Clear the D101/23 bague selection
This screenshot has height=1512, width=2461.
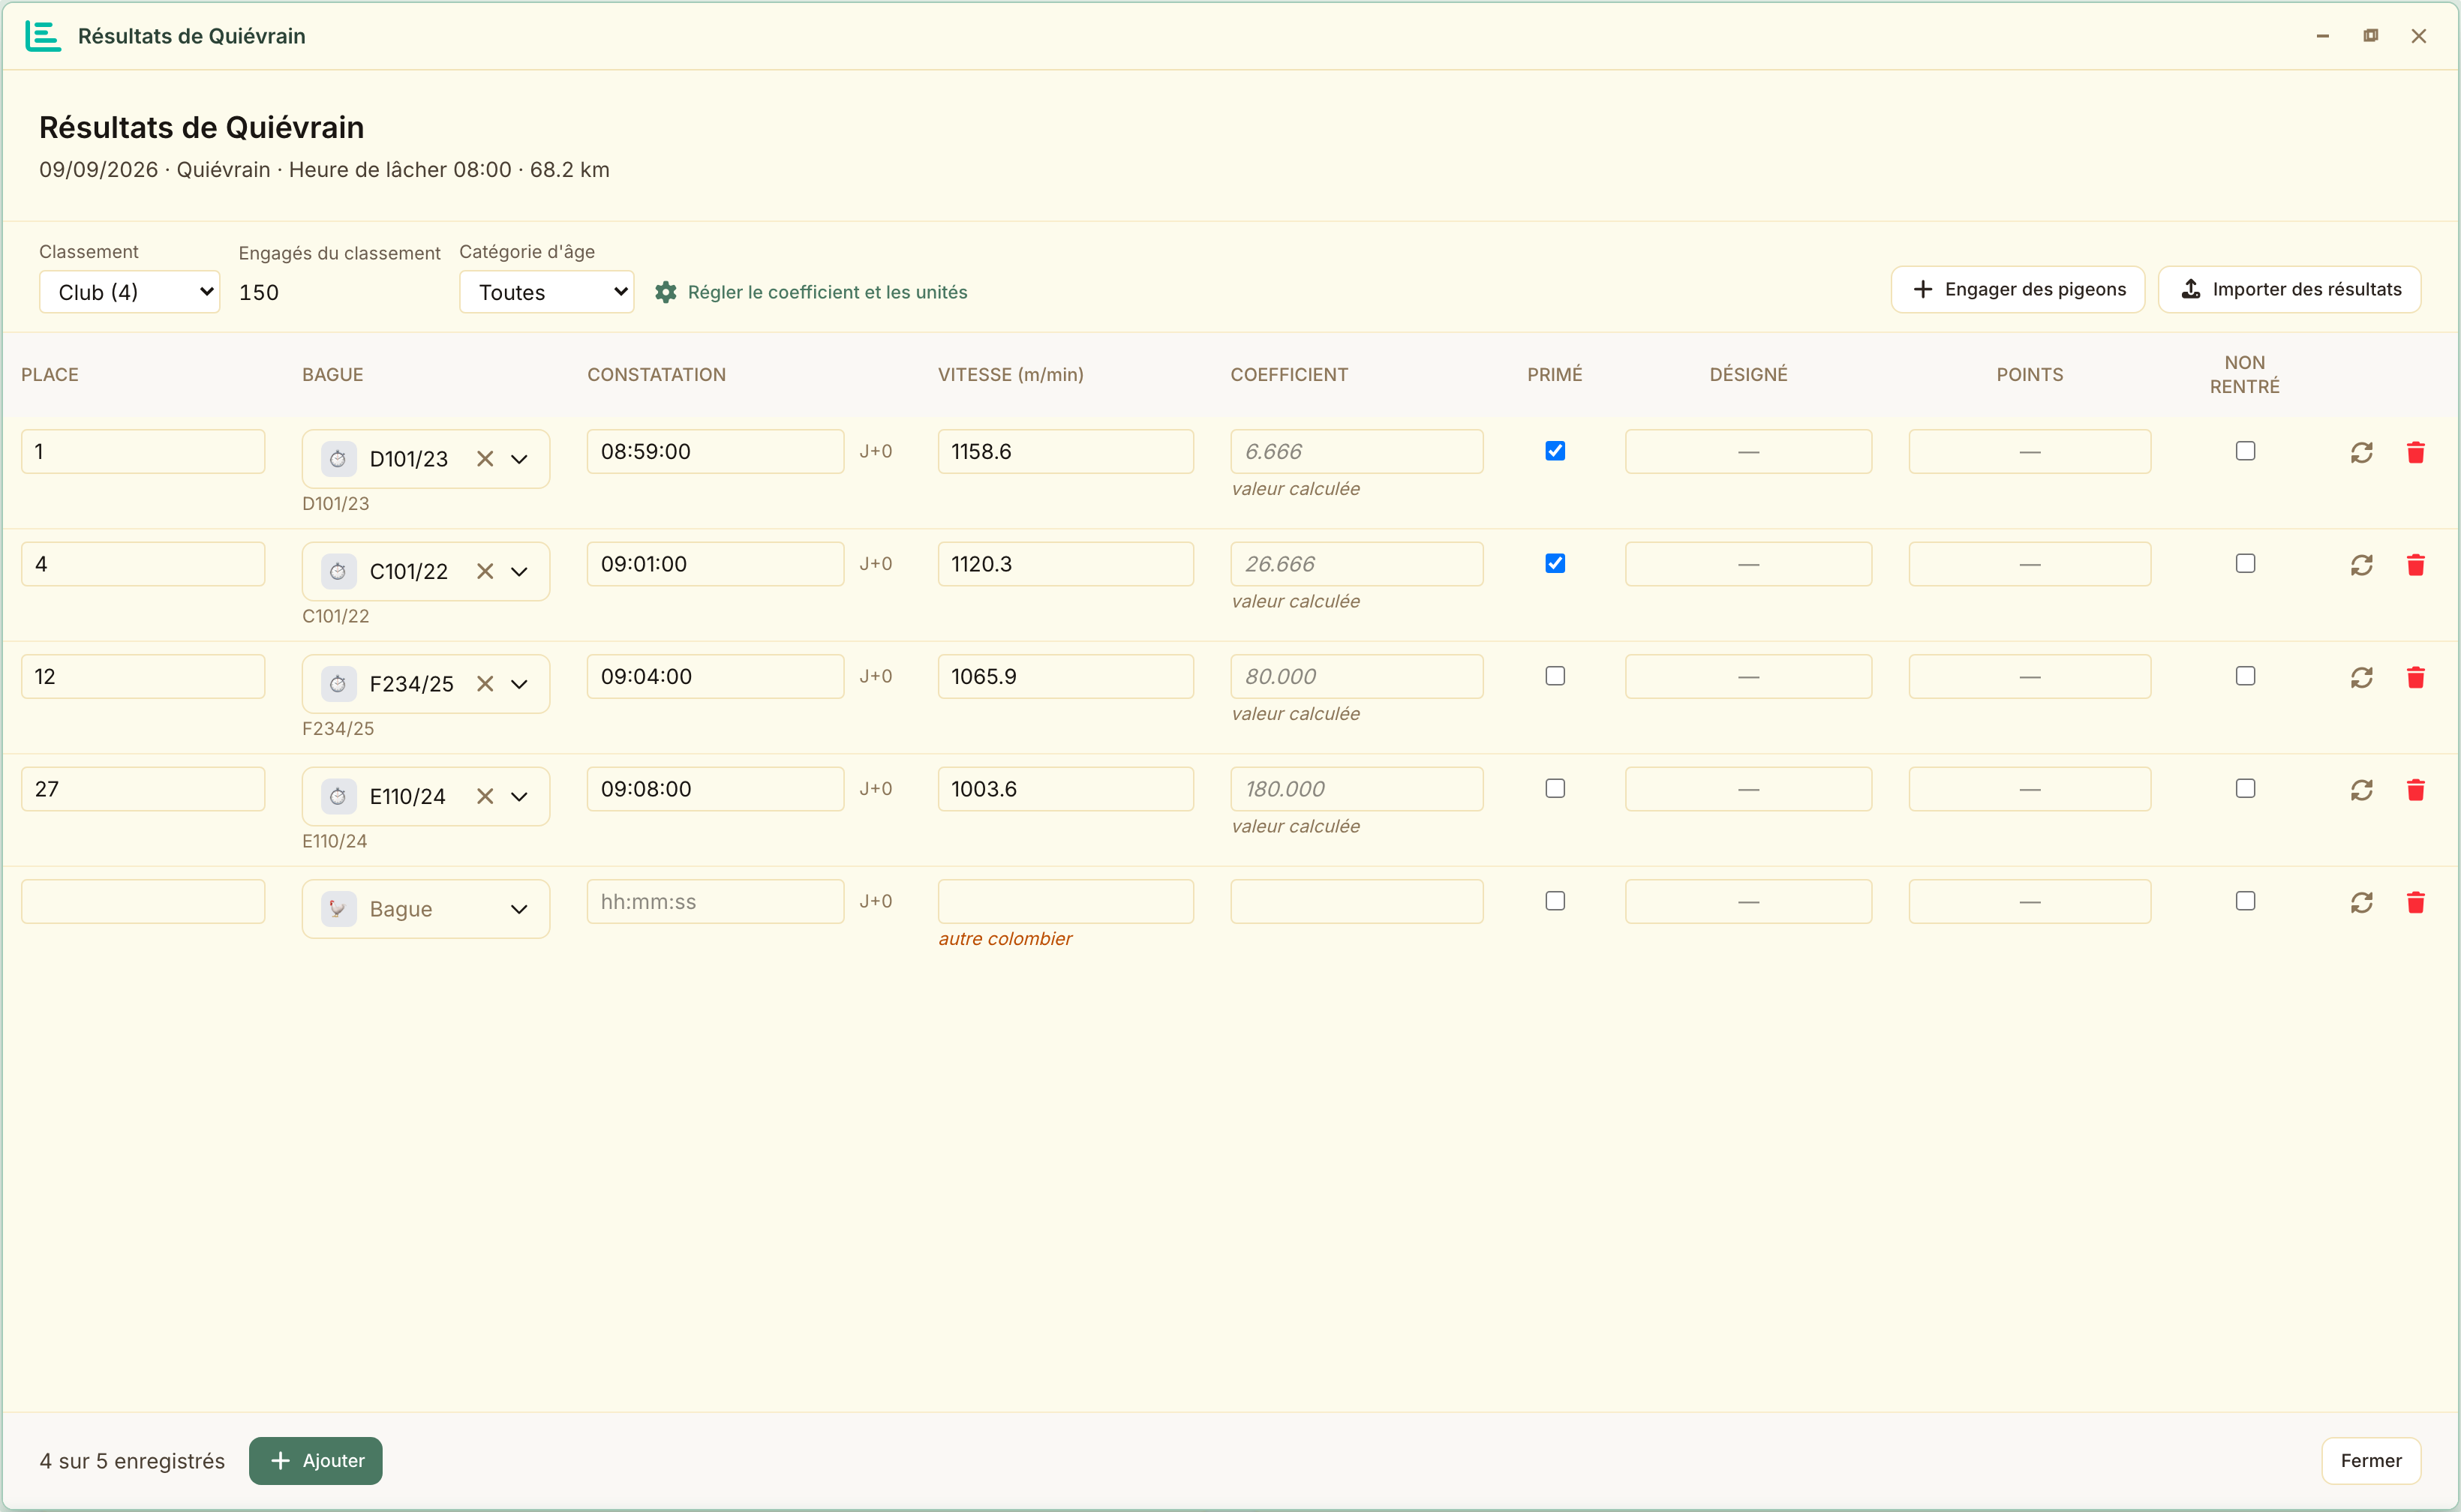tap(485, 459)
